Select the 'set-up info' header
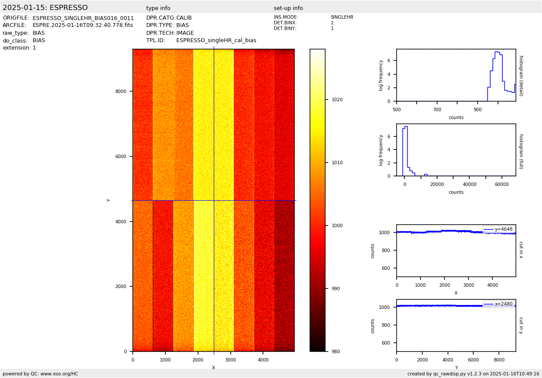 pos(288,8)
